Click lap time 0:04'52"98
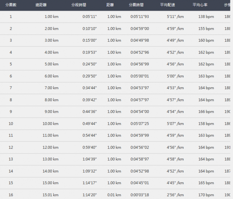This screenshot has width=233, height=199. [140, 171]
